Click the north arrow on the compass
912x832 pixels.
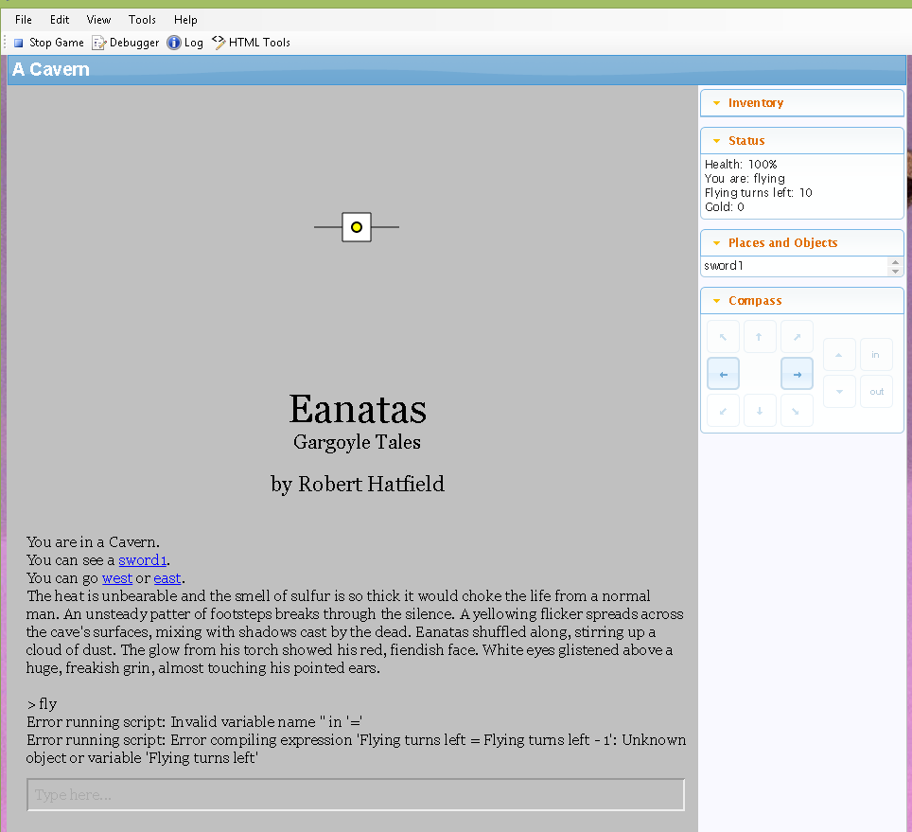coord(760,337)
